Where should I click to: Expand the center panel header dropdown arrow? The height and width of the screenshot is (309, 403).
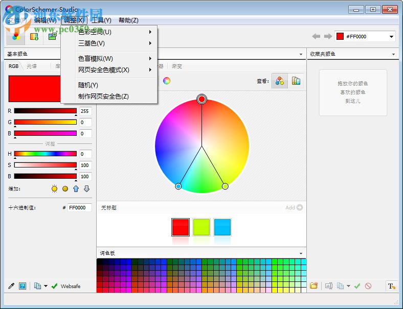301,54
